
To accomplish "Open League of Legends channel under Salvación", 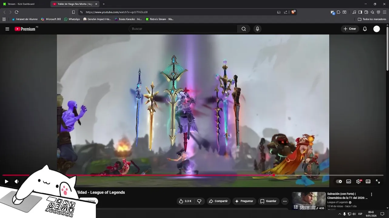I will [337, 202].
